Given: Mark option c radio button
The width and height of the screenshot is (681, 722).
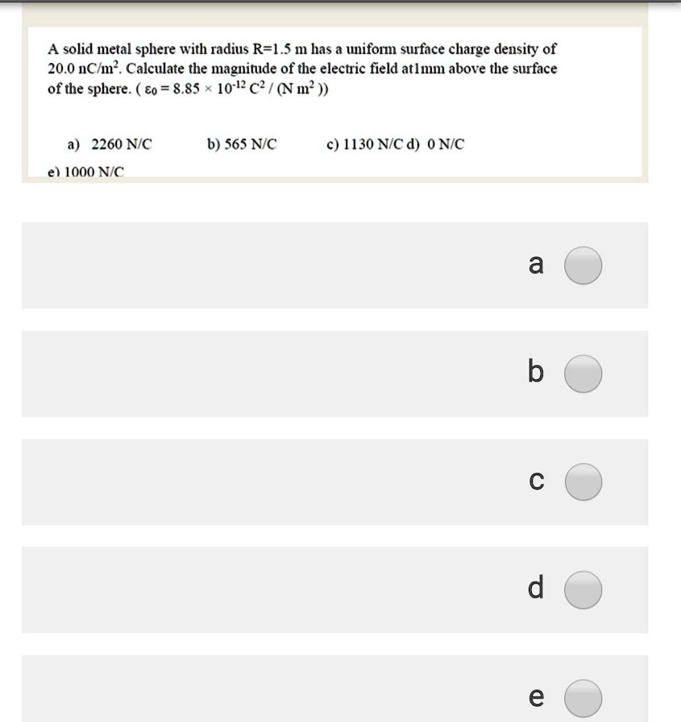Looking at the screenshot, I should click(583, 482).
